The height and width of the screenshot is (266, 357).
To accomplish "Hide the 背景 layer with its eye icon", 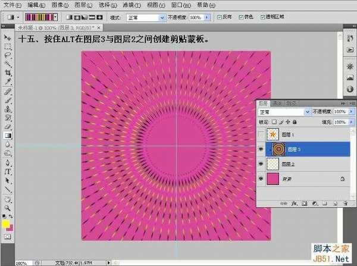I will click(262, 178).
